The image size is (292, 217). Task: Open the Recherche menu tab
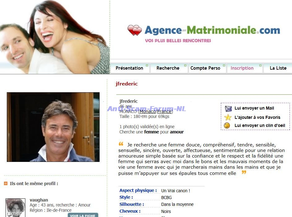click(168, 68)
